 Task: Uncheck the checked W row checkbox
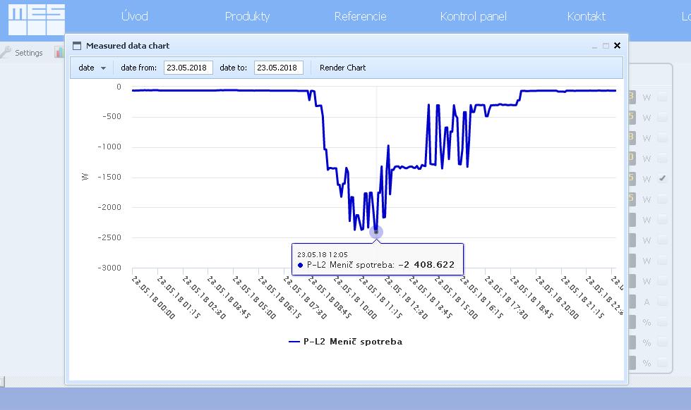tap(662, 179)
